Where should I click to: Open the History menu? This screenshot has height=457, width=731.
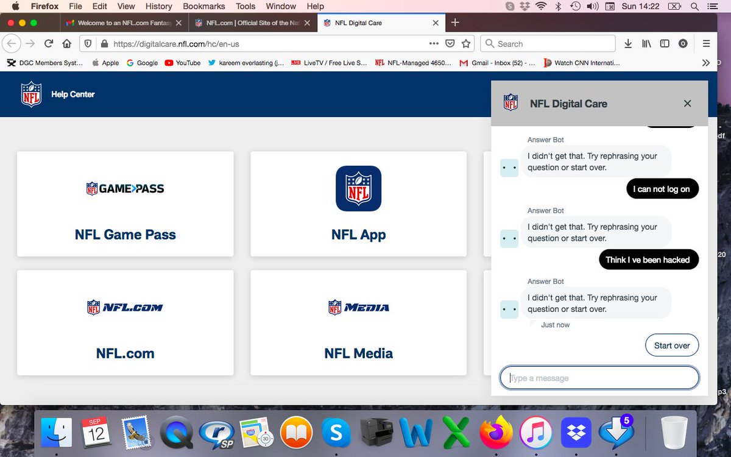(158, 6)
